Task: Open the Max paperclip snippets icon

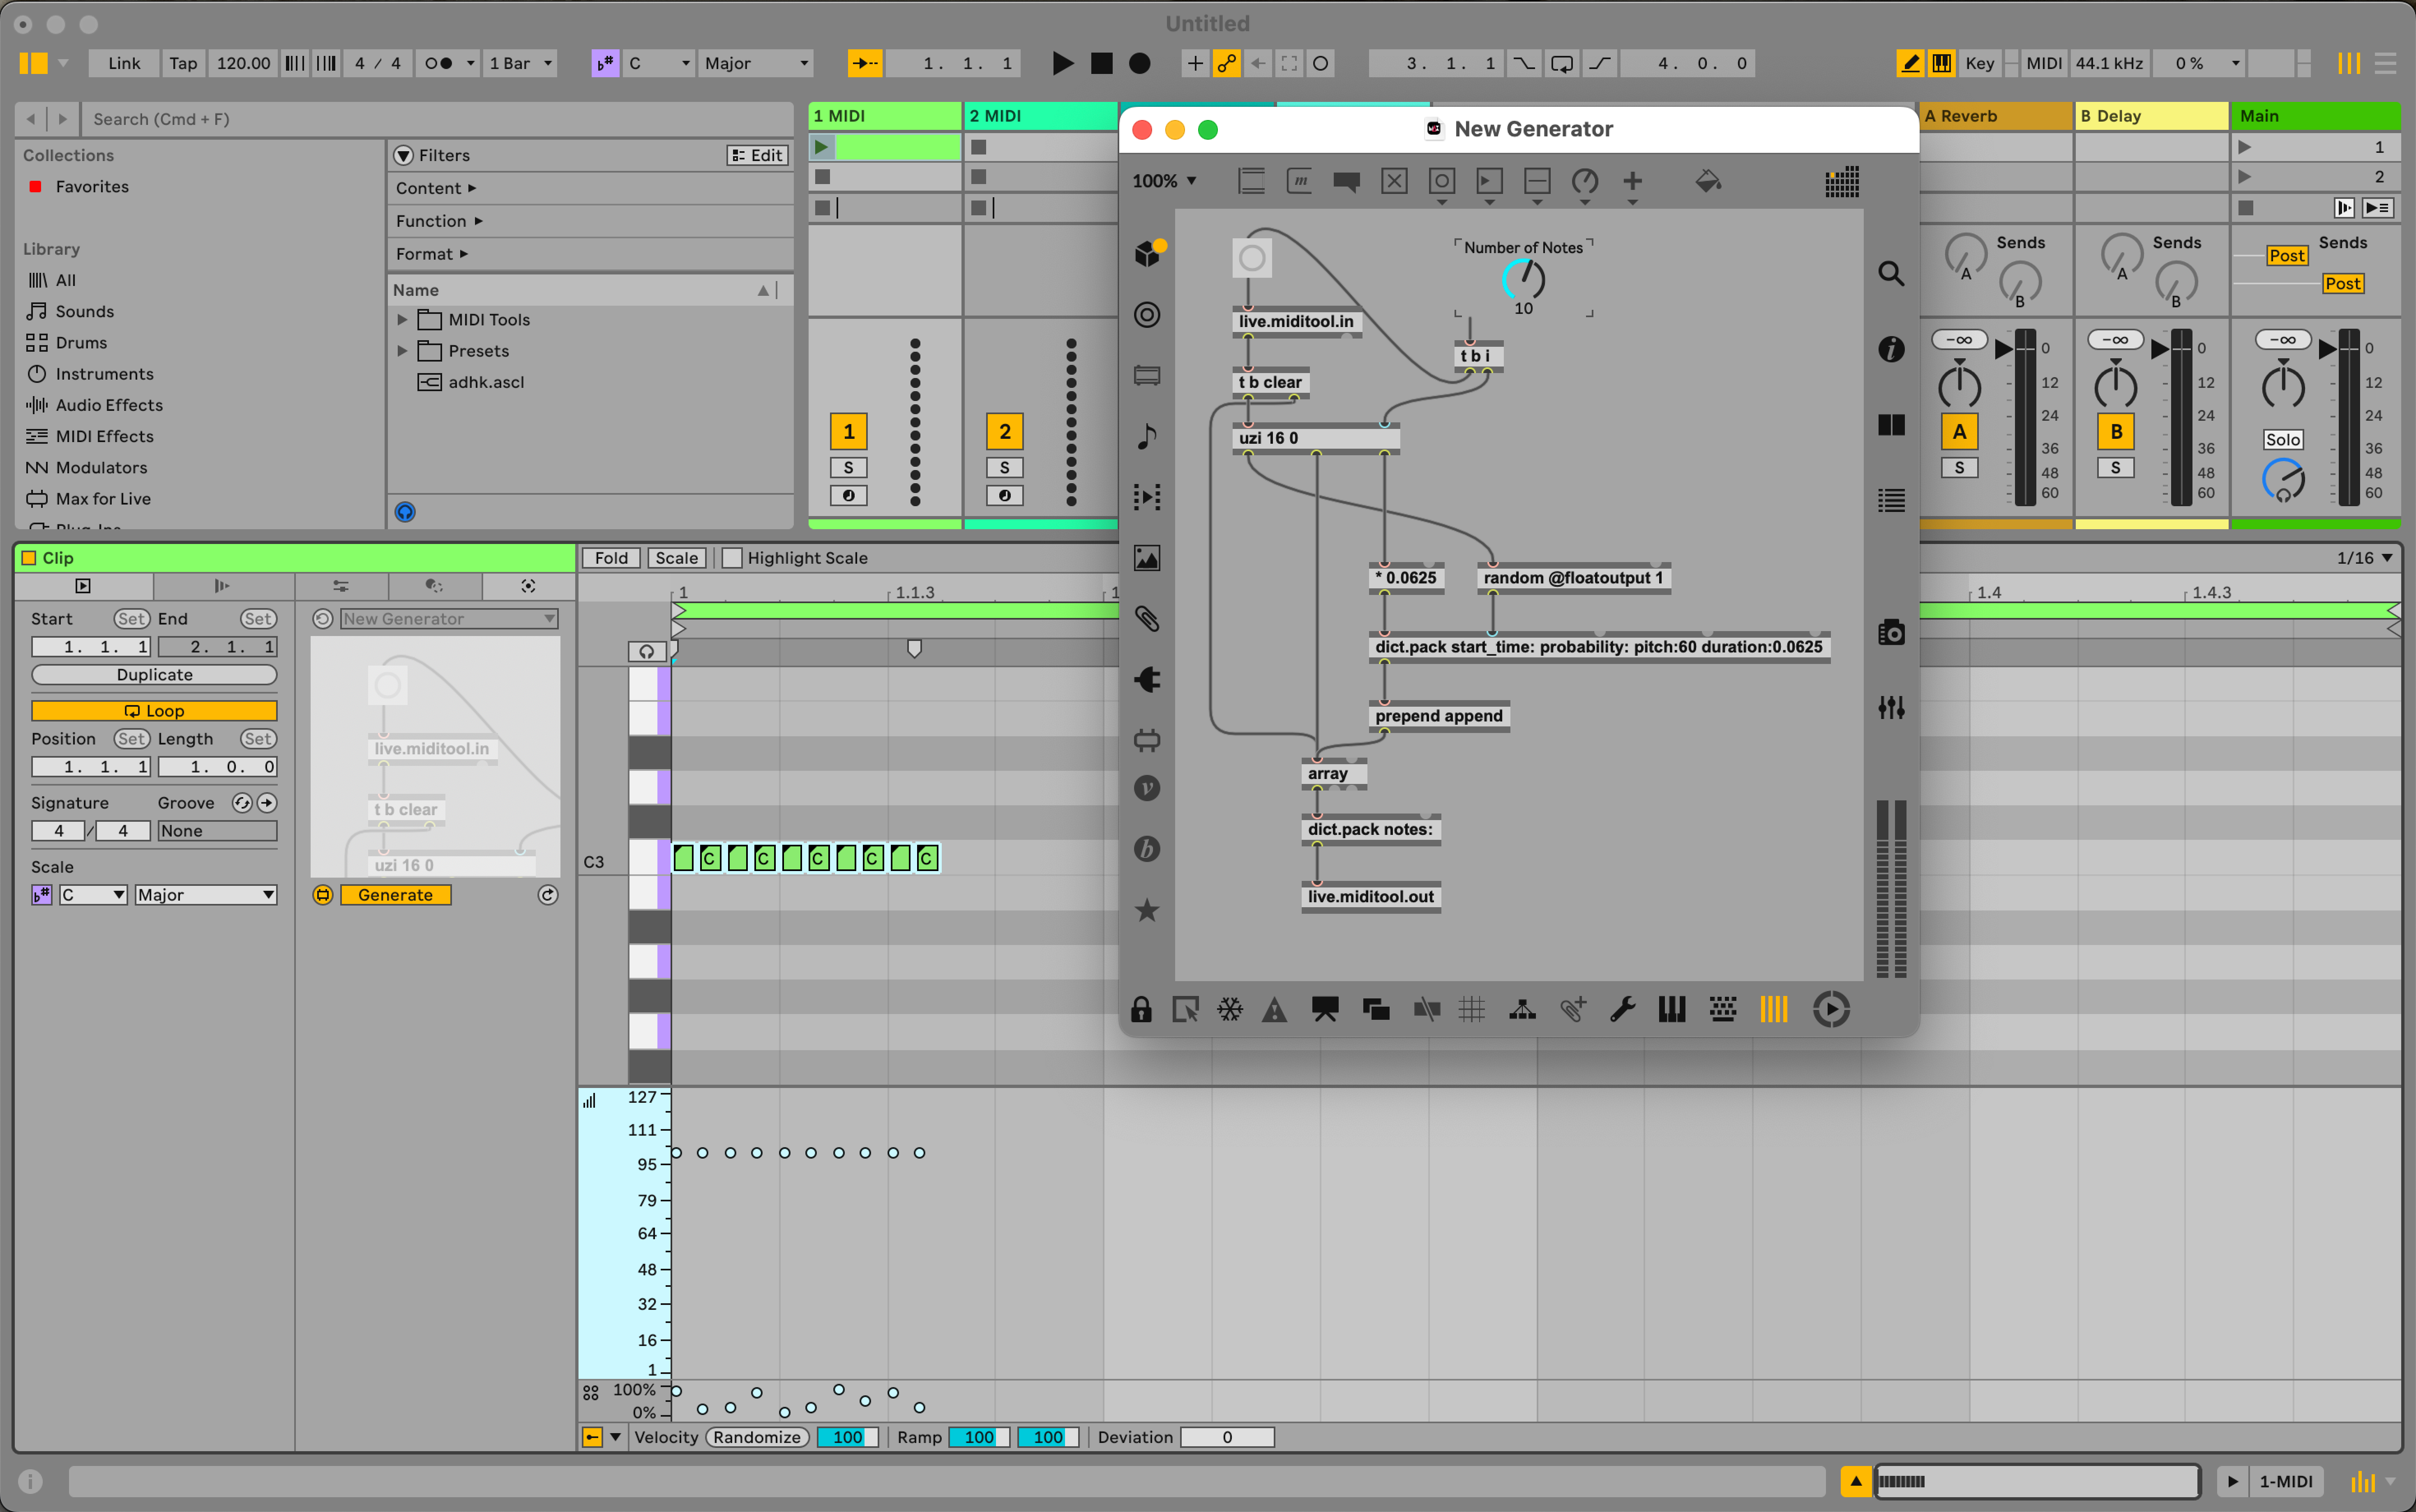Action: (1147, 619)
